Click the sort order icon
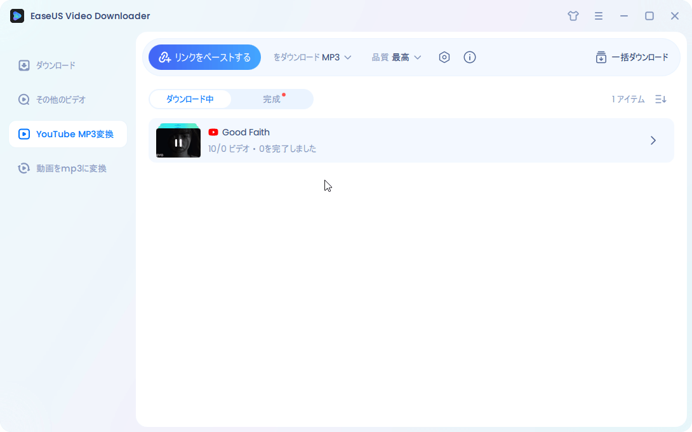692x432 pixels. (661, 99)
